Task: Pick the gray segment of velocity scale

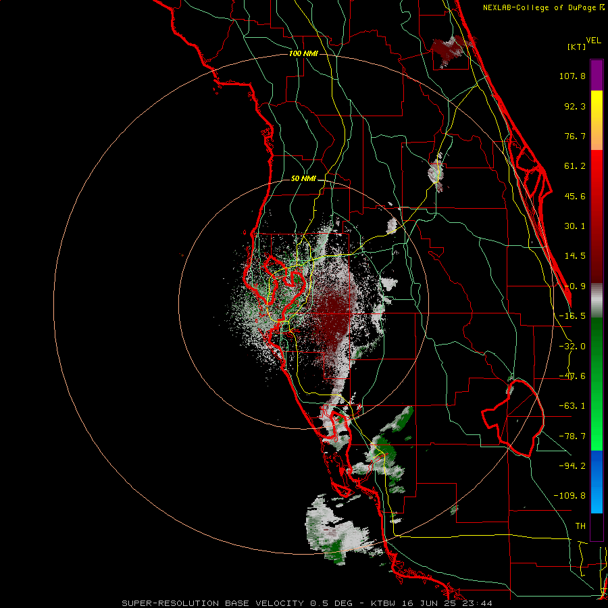Action: [x=597, y=300]
